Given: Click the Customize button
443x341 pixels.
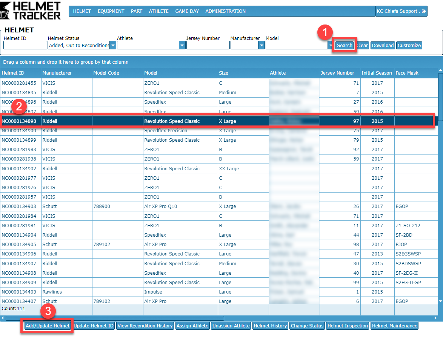Looking at the screenshot, I should [x=409, y=46].
